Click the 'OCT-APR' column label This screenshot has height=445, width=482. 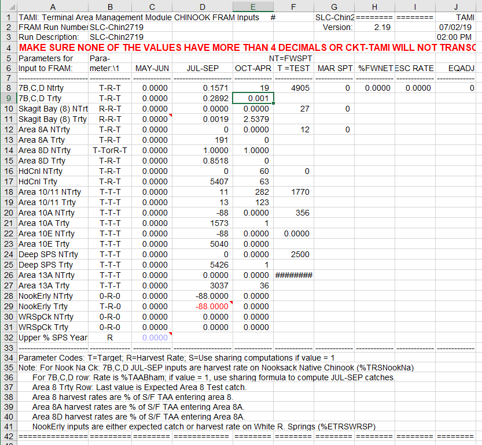(253, 68)
